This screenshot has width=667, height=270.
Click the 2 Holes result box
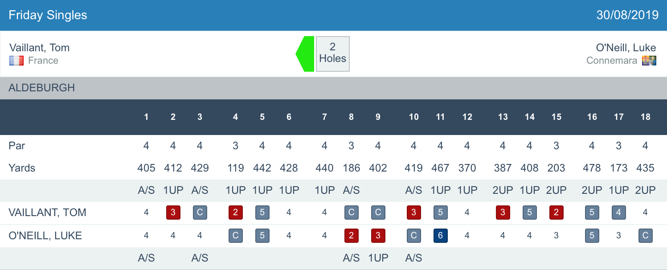click(332, 54)
